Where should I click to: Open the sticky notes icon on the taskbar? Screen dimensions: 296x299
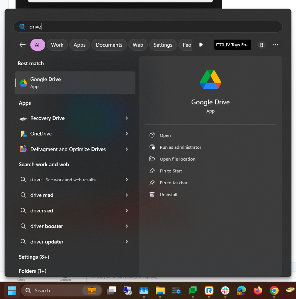pos(290,290)
